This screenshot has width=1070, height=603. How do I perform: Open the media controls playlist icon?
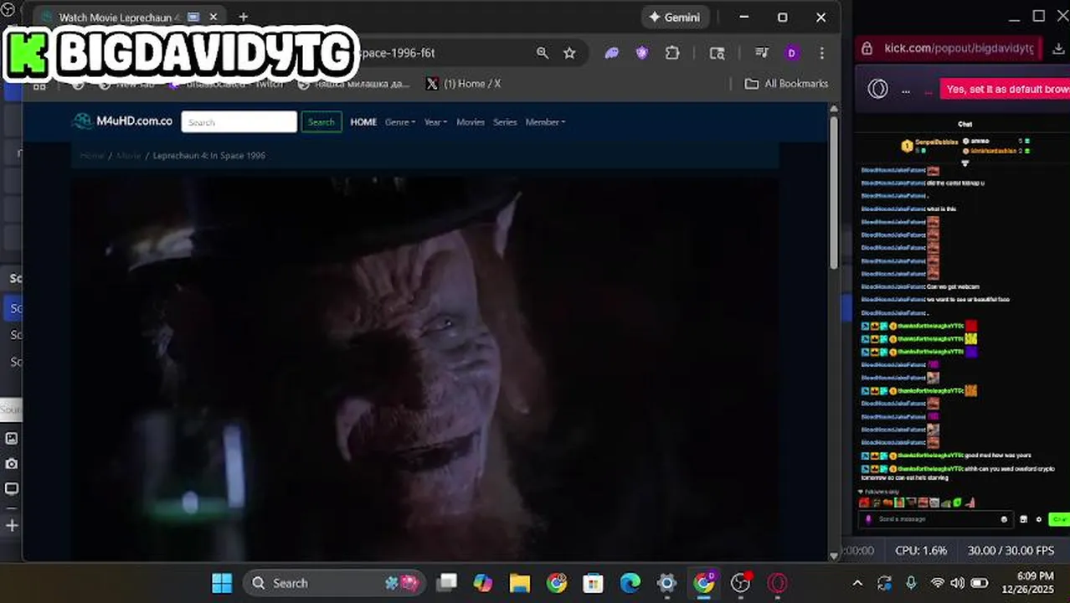pos(762,53)
